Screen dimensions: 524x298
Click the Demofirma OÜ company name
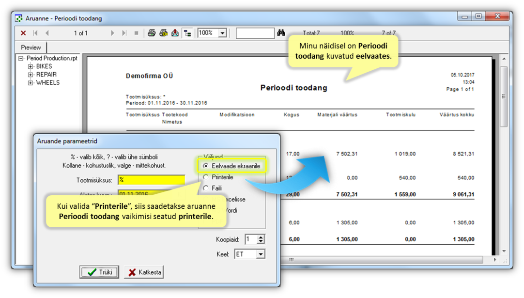pos(149,76)
